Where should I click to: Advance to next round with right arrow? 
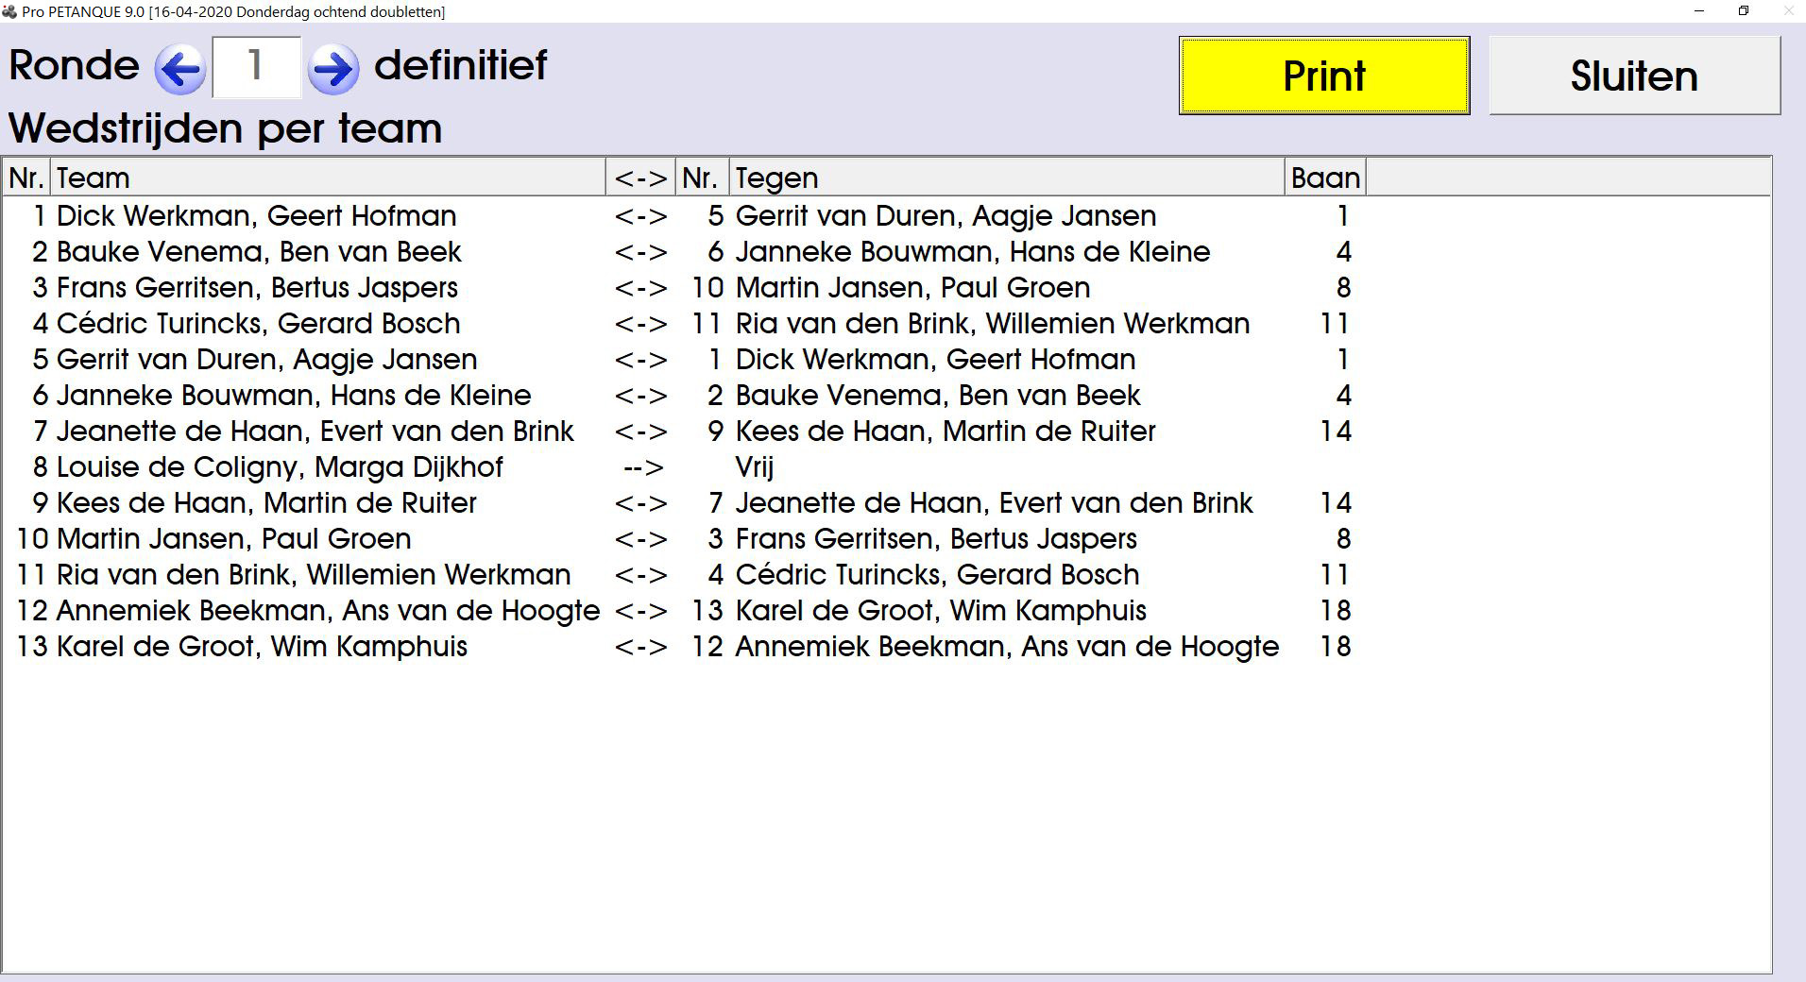click(333, 69)
